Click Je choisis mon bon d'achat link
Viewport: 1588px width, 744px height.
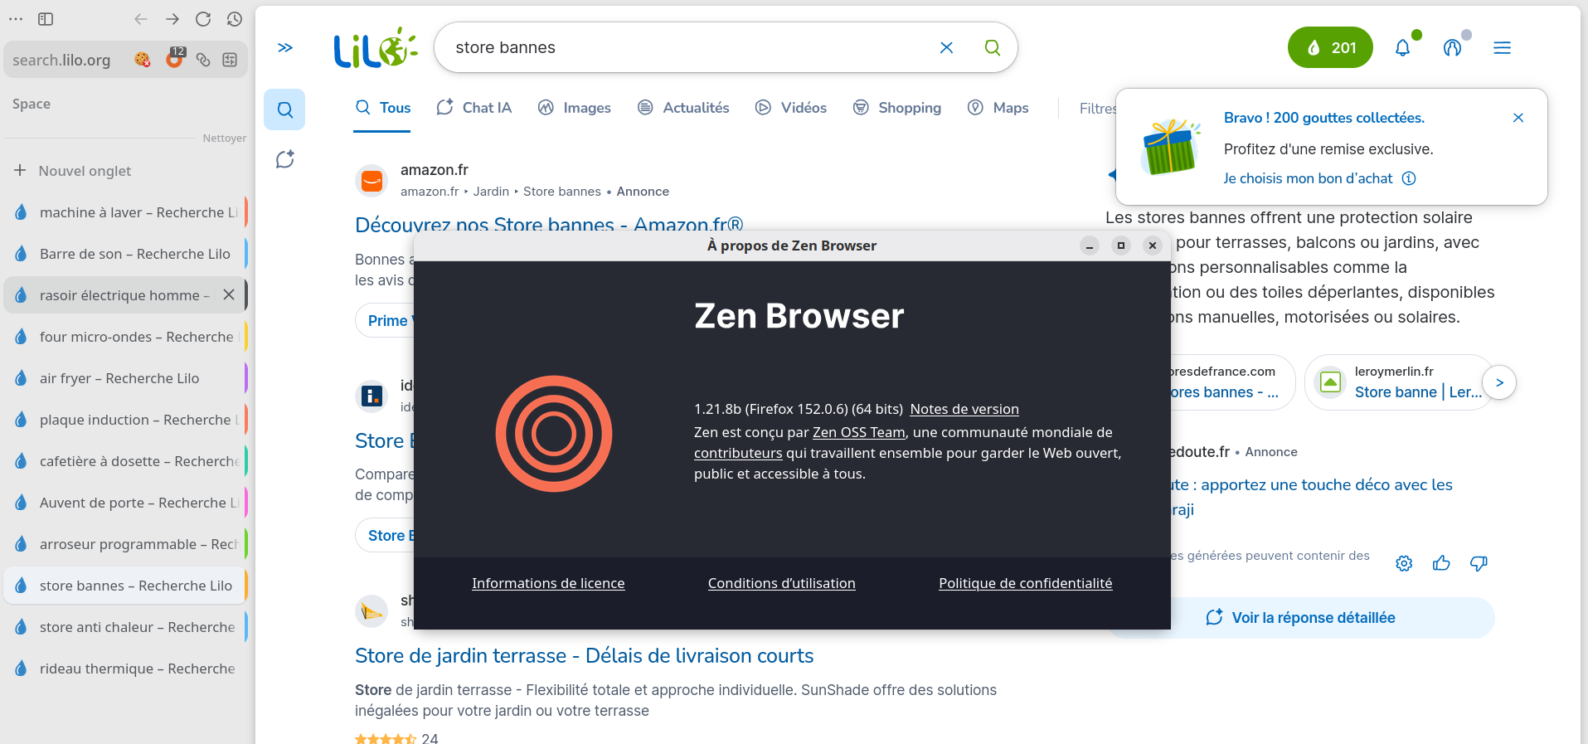pyautogui.click(x=1308, y=178)
